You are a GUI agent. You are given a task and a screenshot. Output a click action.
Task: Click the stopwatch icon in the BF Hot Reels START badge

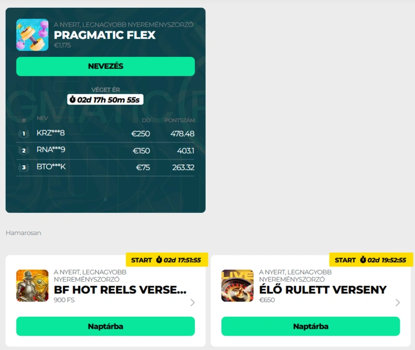159,260
